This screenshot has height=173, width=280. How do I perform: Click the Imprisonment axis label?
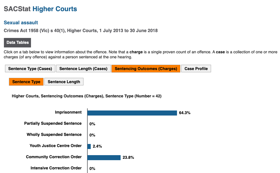pyautogui.click(x=68, y=112)
